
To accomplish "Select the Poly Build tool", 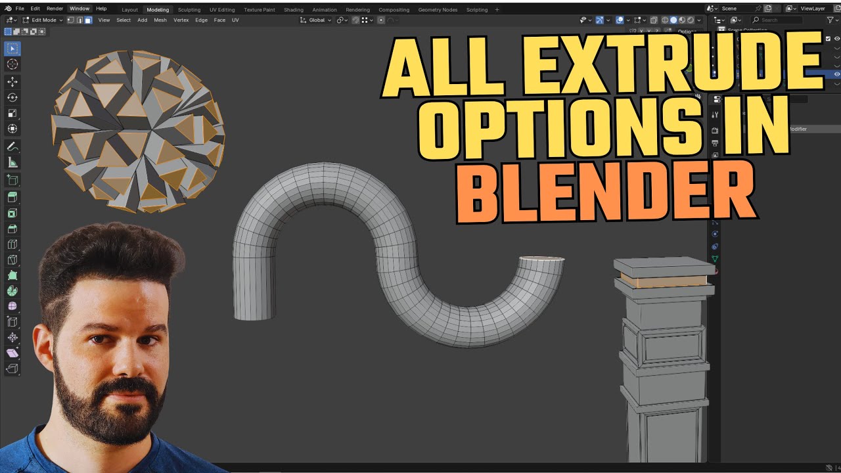I will pos(12,275).
